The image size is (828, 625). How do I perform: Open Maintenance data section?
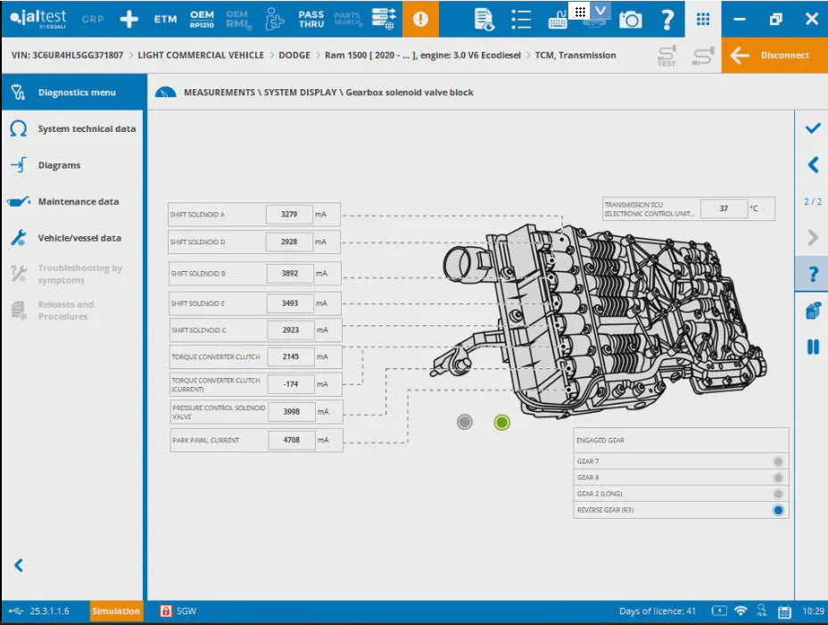click(x=78, y=202)
